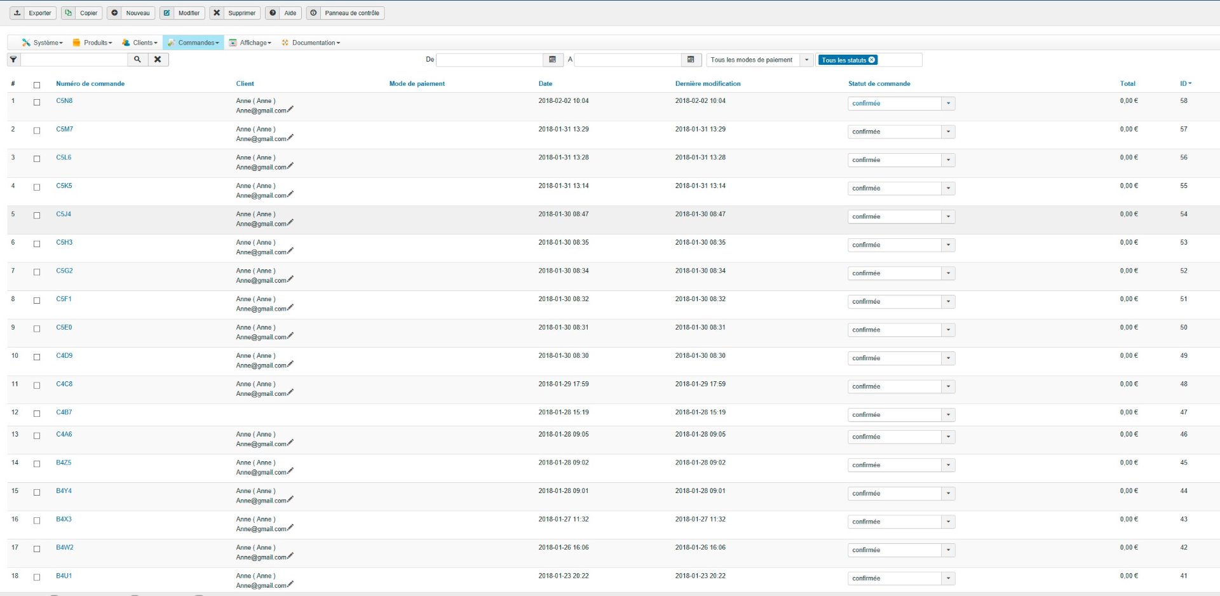This screenshot has height=596, width=1220.
Task: Click the Copier toolbar button
Action: [81, 13]
